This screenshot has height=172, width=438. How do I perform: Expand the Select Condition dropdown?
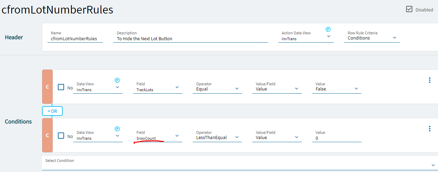(x=433, y=165)
